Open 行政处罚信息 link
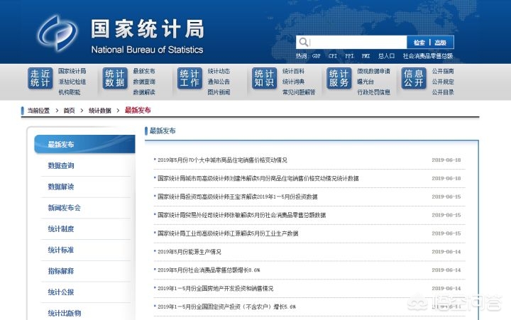Image resolution: width=511 pixels, height=320 pixels. click(x=373, y=92)
